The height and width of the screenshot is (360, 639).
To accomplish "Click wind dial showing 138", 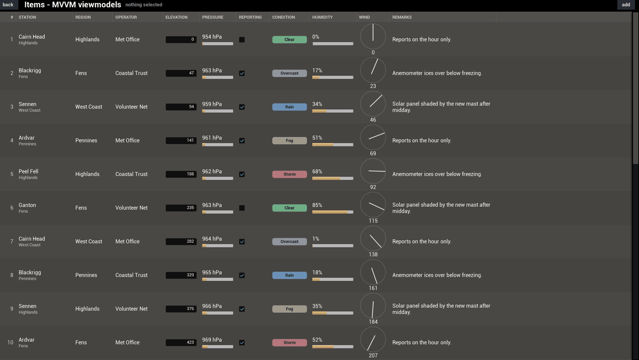I will tap(373, 238).
